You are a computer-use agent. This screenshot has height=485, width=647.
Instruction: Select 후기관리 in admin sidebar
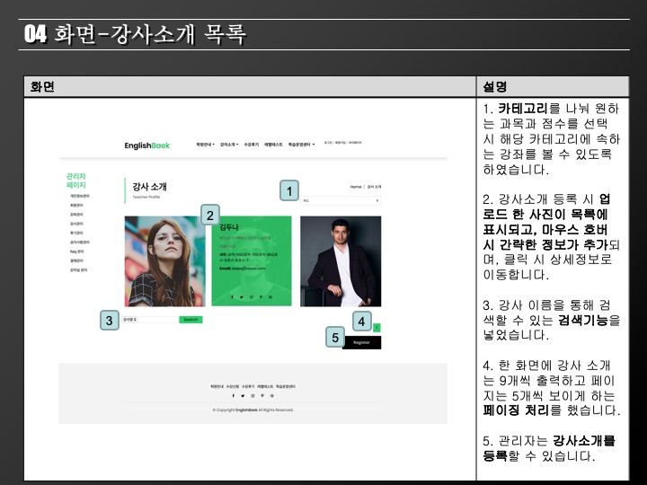(76, 233)
